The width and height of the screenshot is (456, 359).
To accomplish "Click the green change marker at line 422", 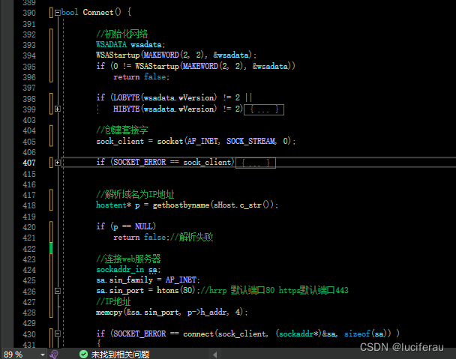I will 51,248.
